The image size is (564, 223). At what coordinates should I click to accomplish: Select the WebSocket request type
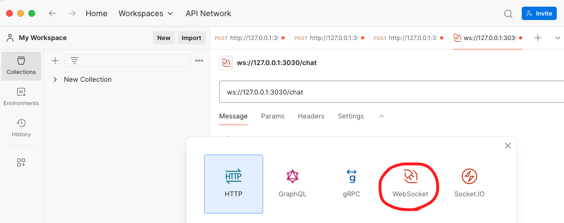[410, 184]
